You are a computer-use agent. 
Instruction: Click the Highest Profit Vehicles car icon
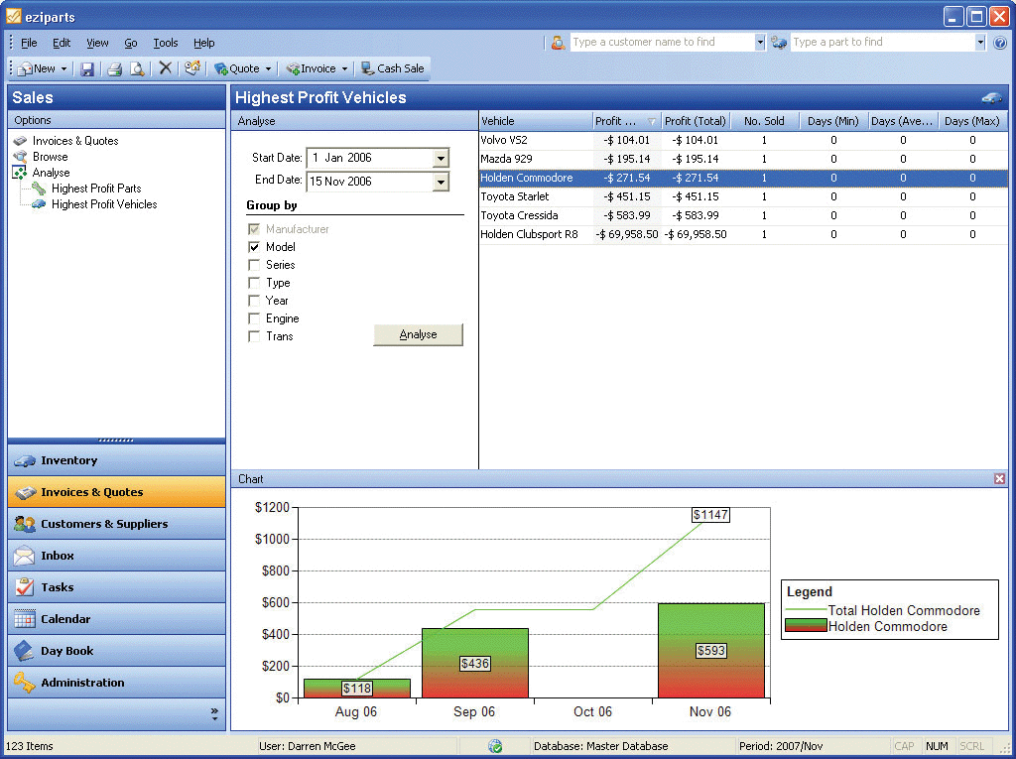(x=39, y=204)
